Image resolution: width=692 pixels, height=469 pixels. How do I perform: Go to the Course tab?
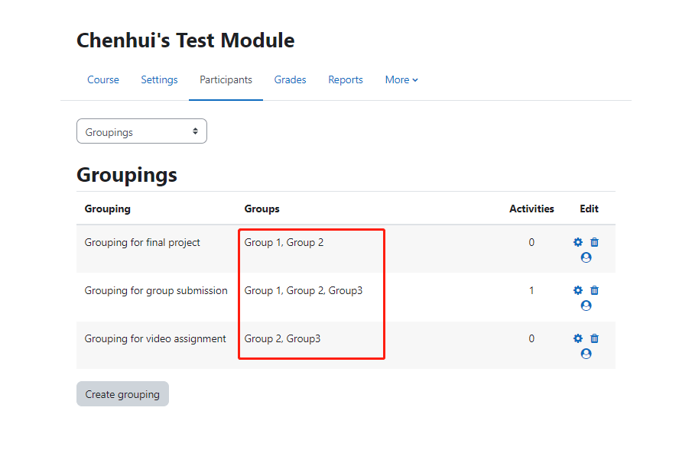(103, 80)
